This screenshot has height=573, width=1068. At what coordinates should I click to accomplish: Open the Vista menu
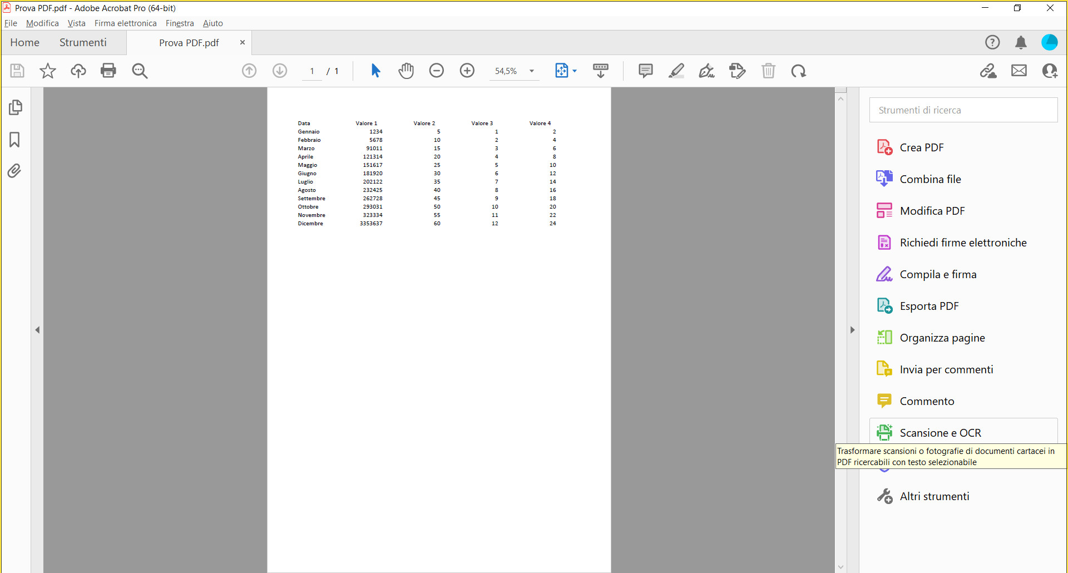(76, 23)
